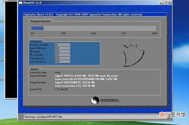Image resolution: width=189 pixels, height=125 pixels.
Task: Click the down-left arrow title bar button
Action: [161, 3]
